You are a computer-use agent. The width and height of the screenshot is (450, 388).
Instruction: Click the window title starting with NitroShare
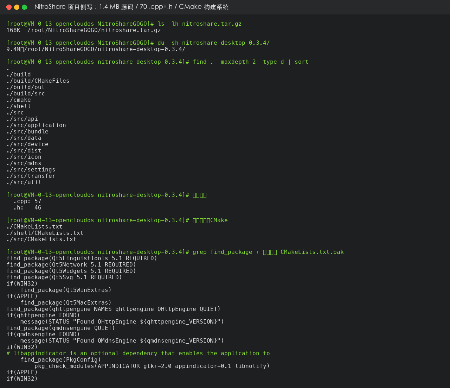pyautogui.click(x=131, y=7)
